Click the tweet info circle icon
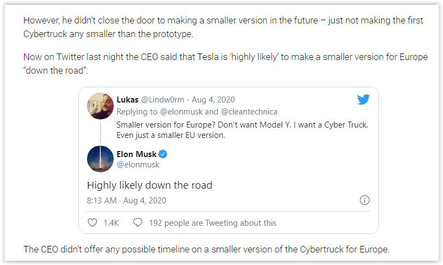Screen dimensions: 443x265 (364, 200)
